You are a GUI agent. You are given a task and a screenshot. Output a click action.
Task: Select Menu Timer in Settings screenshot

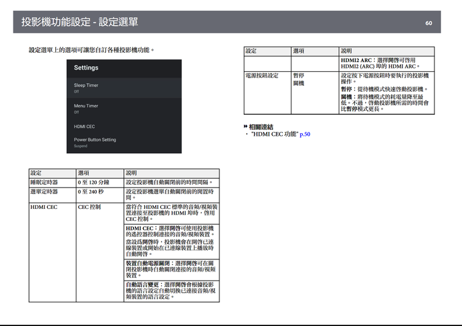tap(124, 109)
